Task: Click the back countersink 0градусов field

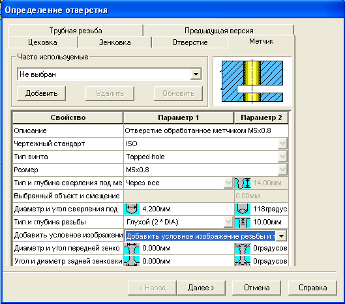Action: (270, 261)
